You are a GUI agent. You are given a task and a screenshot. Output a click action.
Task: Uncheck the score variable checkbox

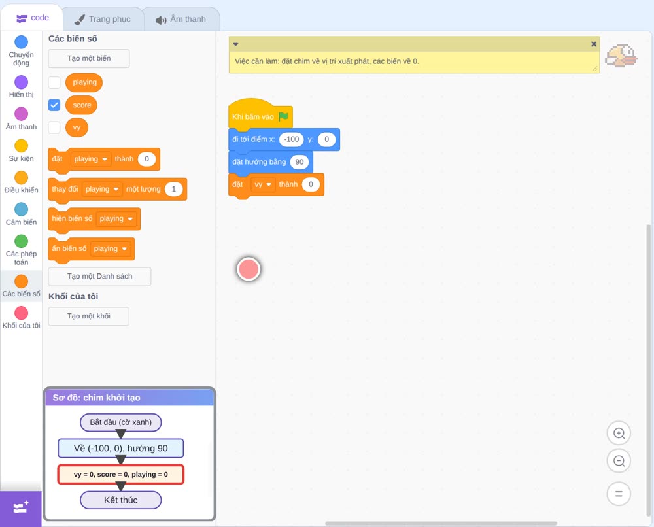(x=54, y=105)
